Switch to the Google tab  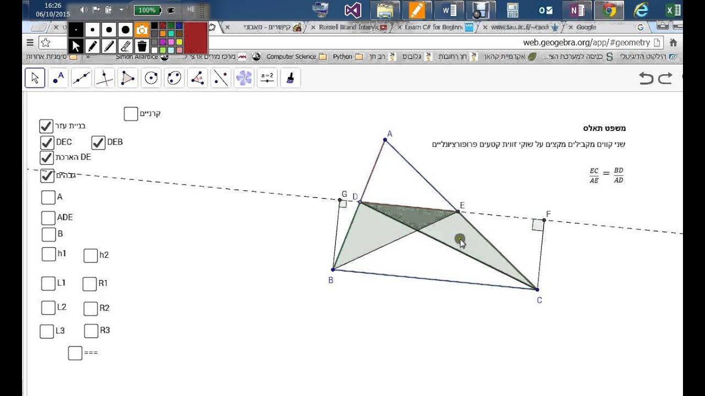point(606,27)
